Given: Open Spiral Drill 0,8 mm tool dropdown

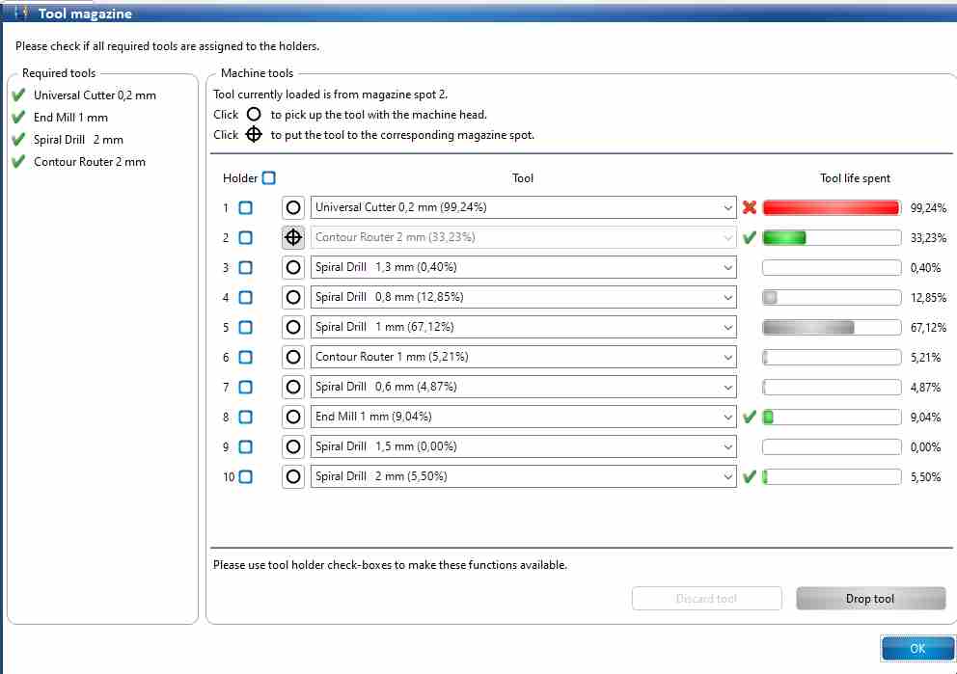Looking at the screenshot, I should click(x=523, y=297).
